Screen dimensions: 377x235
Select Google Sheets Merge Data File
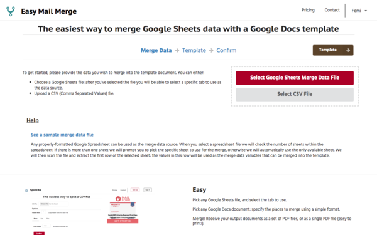coord(295,78)
